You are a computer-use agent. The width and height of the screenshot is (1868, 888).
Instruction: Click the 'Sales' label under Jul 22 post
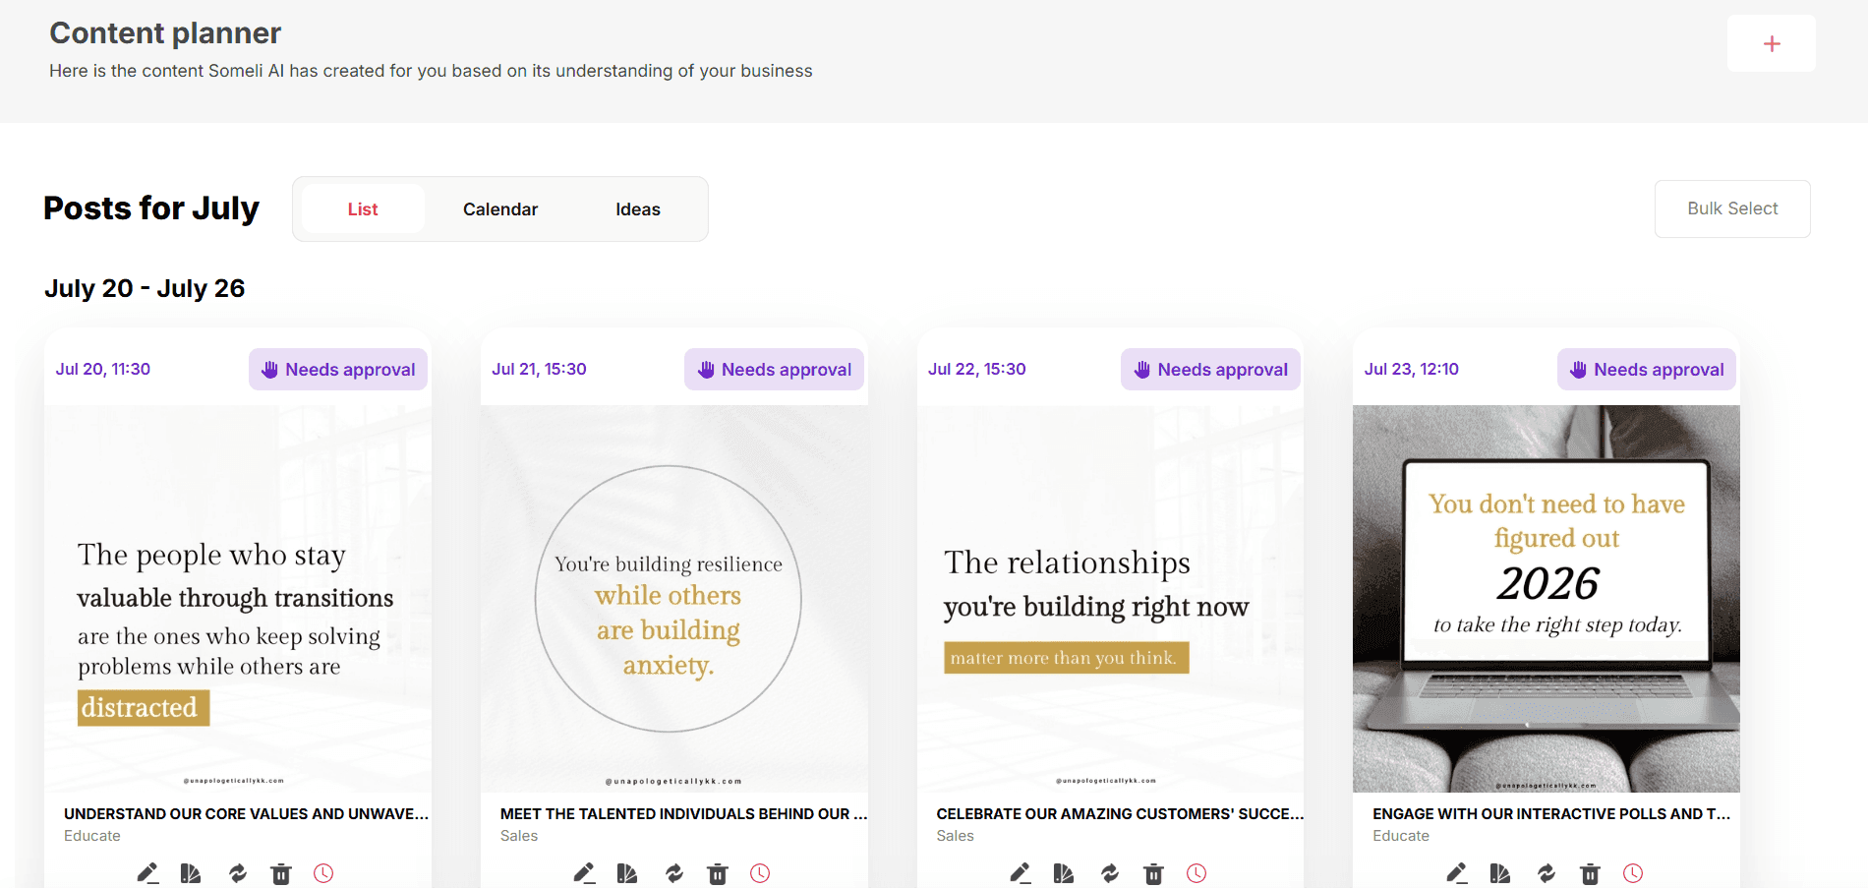tap(955, 835)
